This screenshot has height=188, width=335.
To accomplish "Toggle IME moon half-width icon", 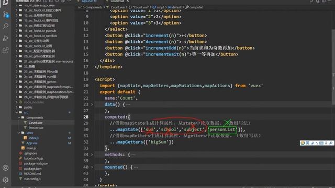I will tap(312, 143).
